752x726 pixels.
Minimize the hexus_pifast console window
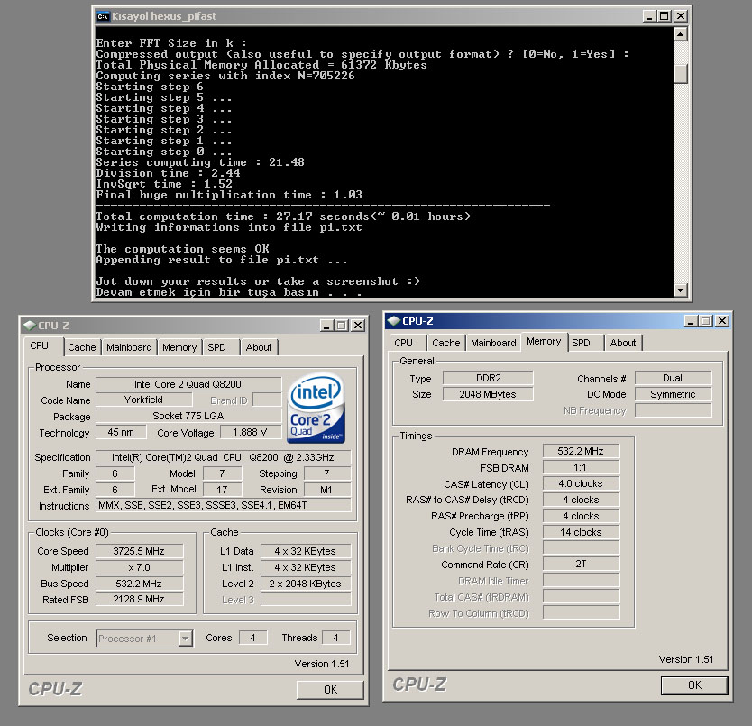coord(649,16)
